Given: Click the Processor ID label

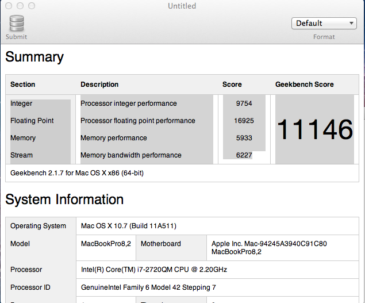Looking at the screenshot, I should [x=30, y=287].
